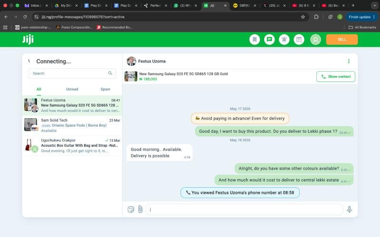Switch to the Inbox Gmail tab

35,5
